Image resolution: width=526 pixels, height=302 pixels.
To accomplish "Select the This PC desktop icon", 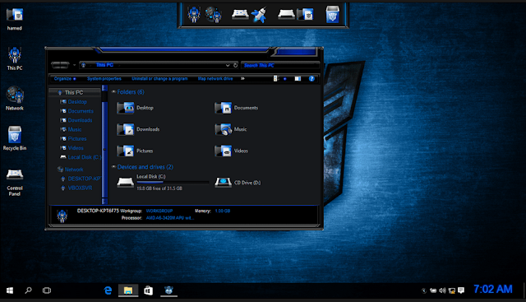I will 15,58.
